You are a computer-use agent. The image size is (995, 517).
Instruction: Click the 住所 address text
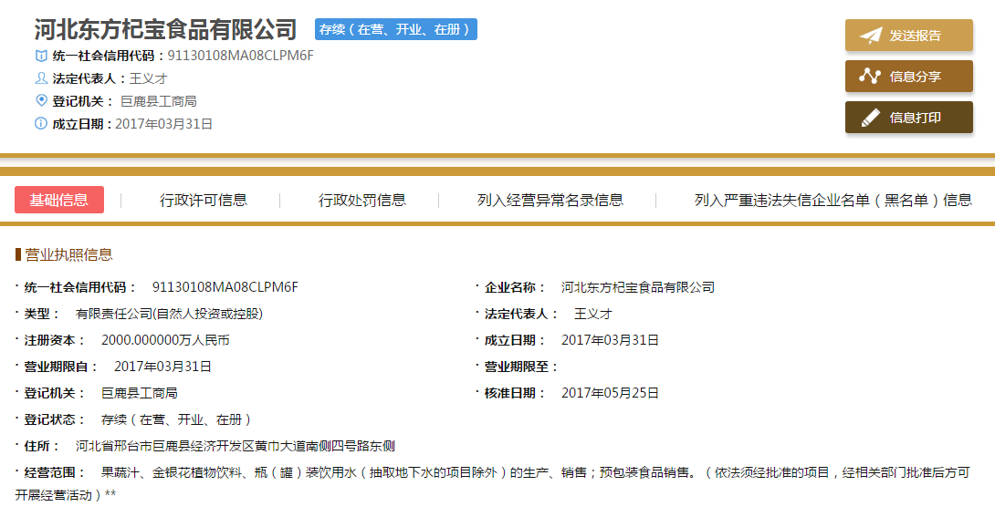[x=236, y=446]
